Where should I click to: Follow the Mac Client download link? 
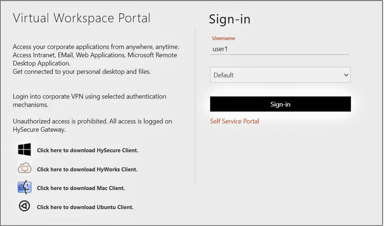(81, 188)
